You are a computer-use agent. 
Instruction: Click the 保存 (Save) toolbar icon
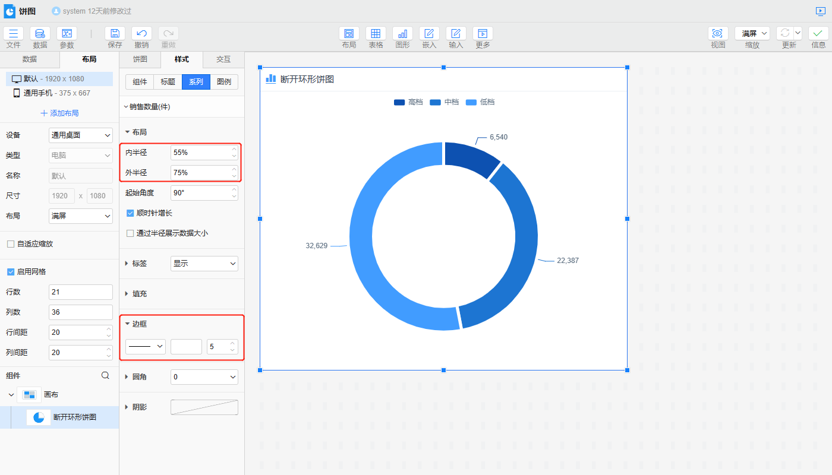pos(115,34)
